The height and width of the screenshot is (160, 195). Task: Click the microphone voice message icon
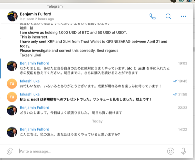click(x=183, y=151)
